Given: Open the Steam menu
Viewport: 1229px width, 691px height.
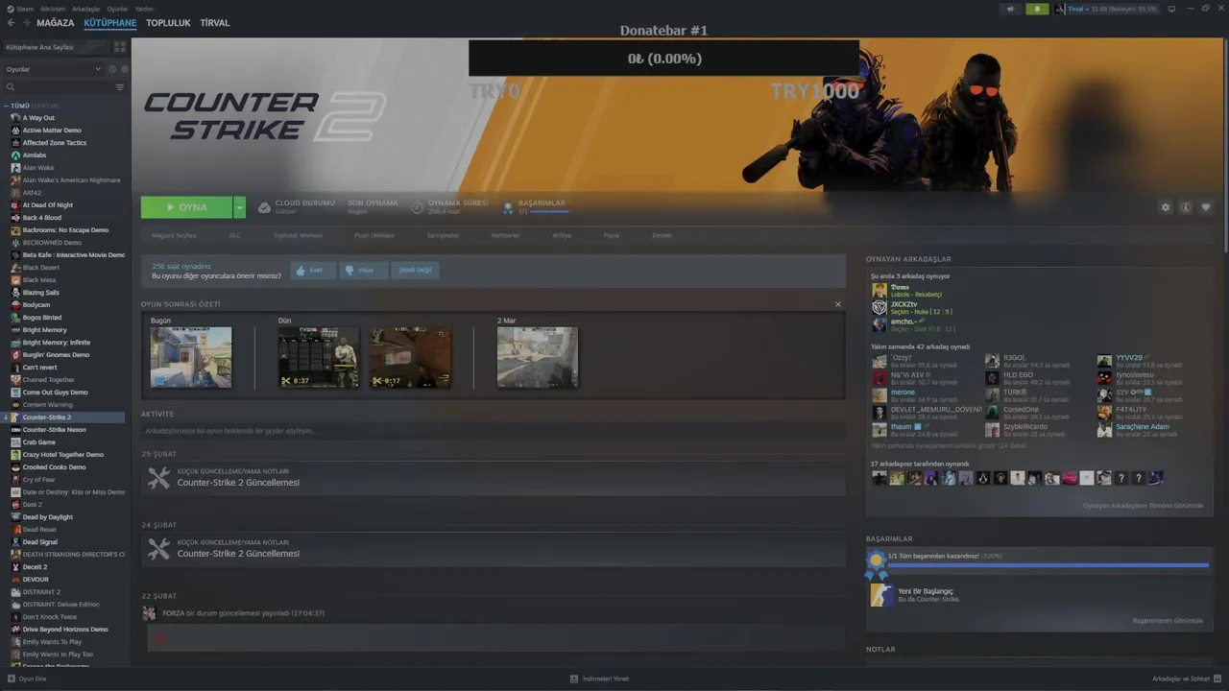Looking at the screenshot, I should [21, 9].
